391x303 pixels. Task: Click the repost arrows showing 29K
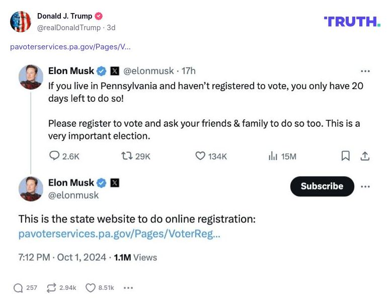pyautogui.click(x=127, y=156)
